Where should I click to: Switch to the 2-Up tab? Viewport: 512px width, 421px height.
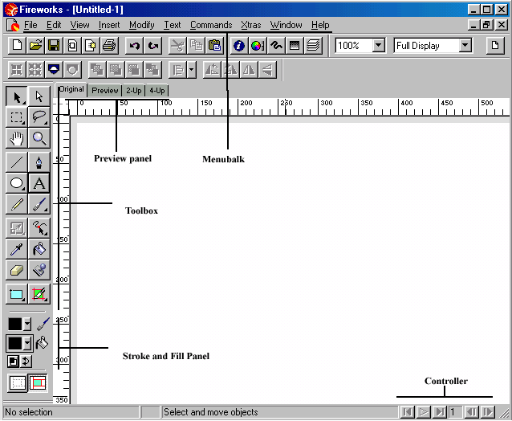click(x=134, y=91)
